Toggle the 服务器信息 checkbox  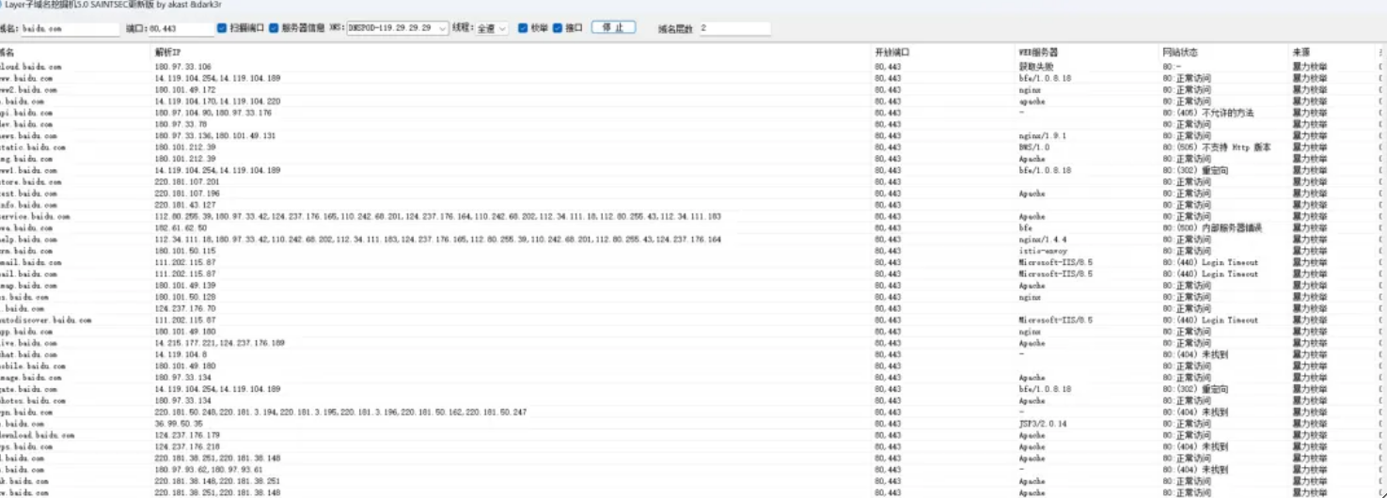[274, 28]
